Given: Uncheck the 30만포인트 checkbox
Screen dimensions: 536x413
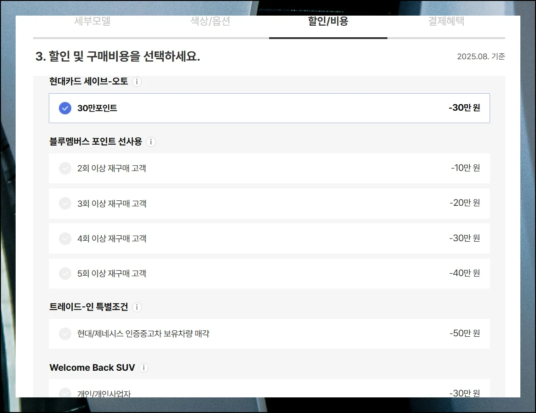Looking at the screenshot, I should (65, 108).
